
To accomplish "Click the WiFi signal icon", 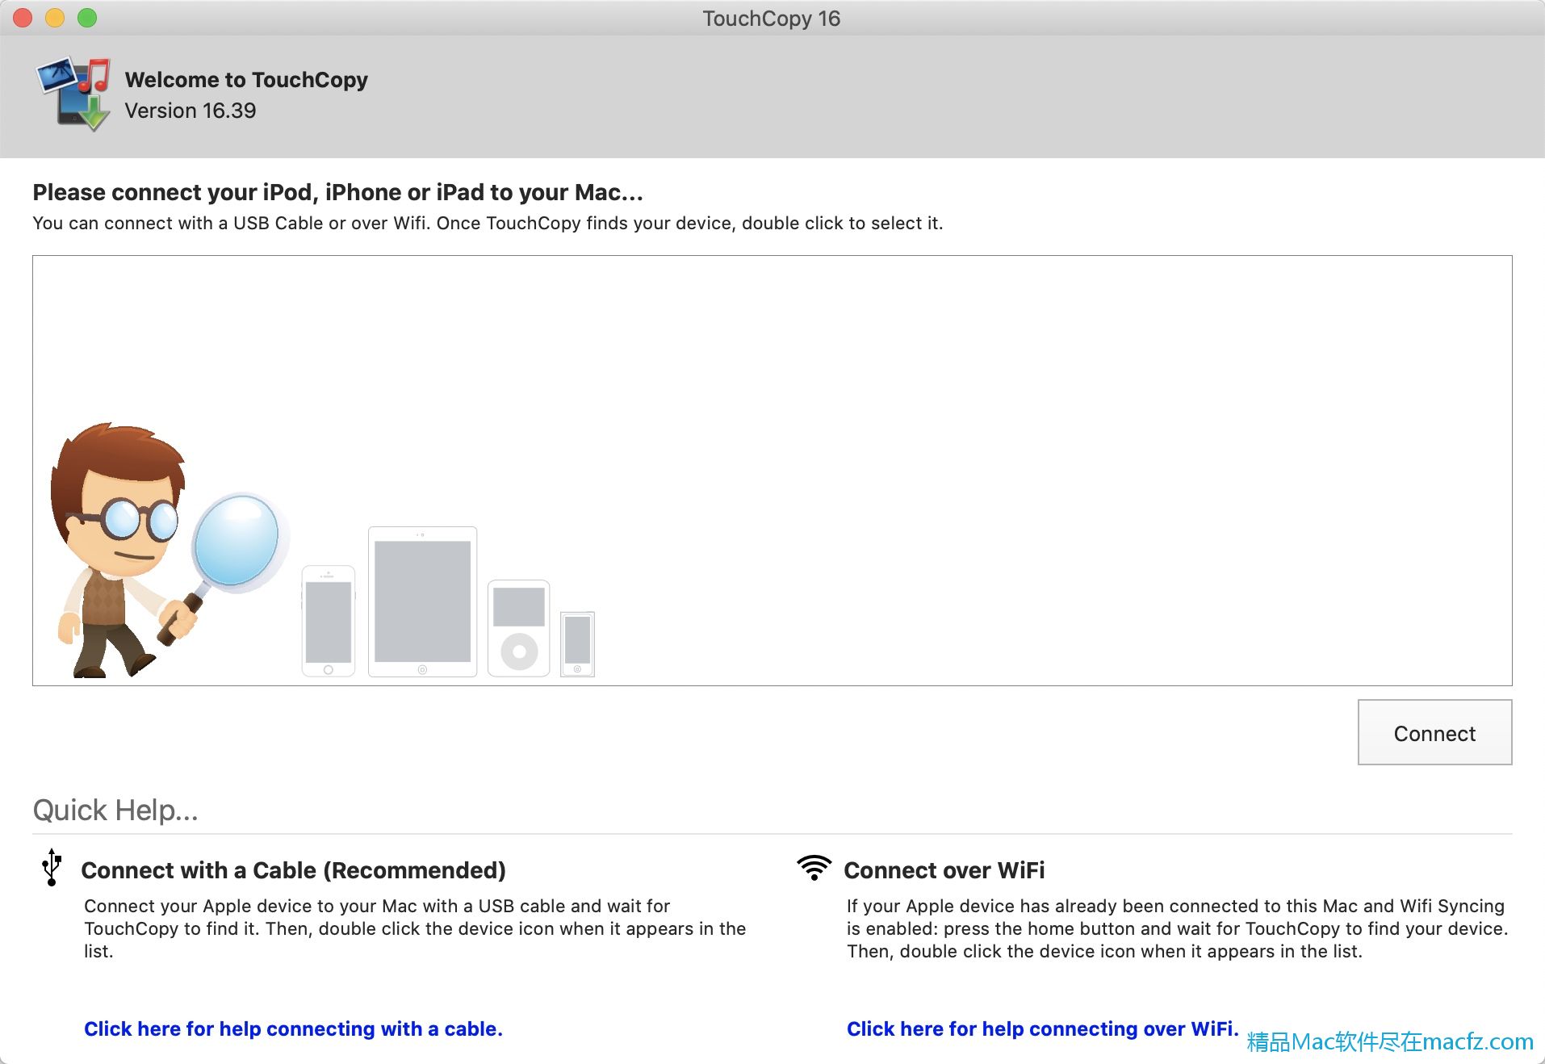I will coord(814,867).
